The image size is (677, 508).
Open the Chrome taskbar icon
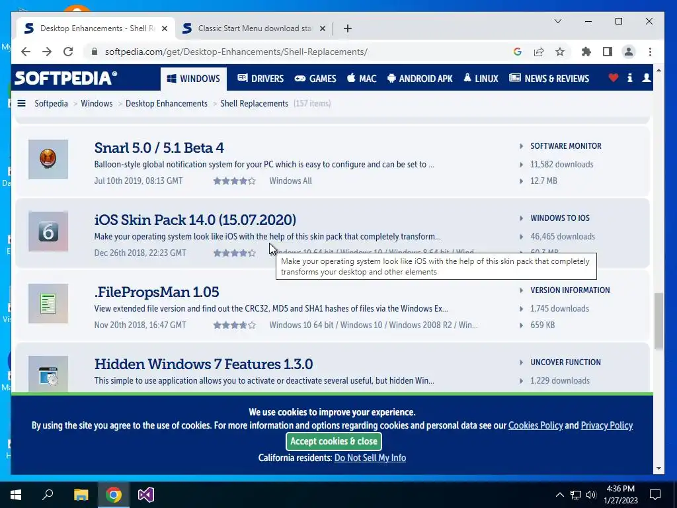point(114,495)
